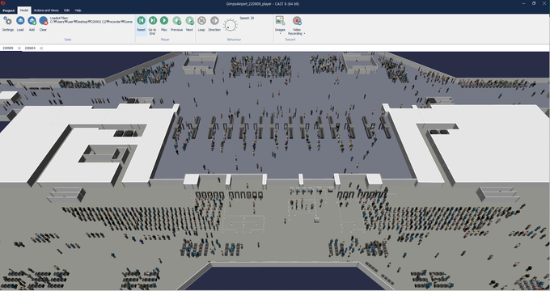550x291 pixels.
Task: Jump to end with Go to End
Action: pos(153,21)
